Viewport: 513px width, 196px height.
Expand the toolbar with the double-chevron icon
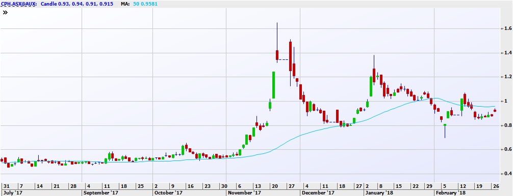click(x=5, y=12)
